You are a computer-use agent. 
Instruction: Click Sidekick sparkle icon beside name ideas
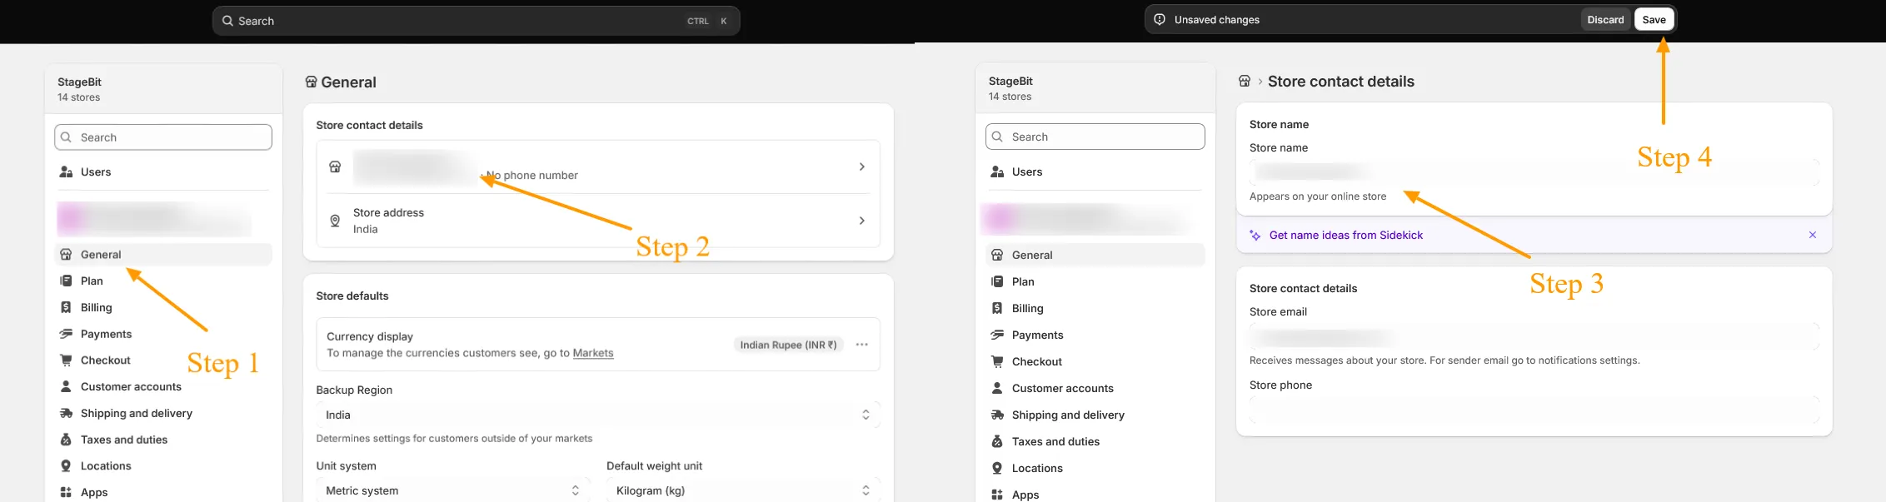pos(1255,236)
